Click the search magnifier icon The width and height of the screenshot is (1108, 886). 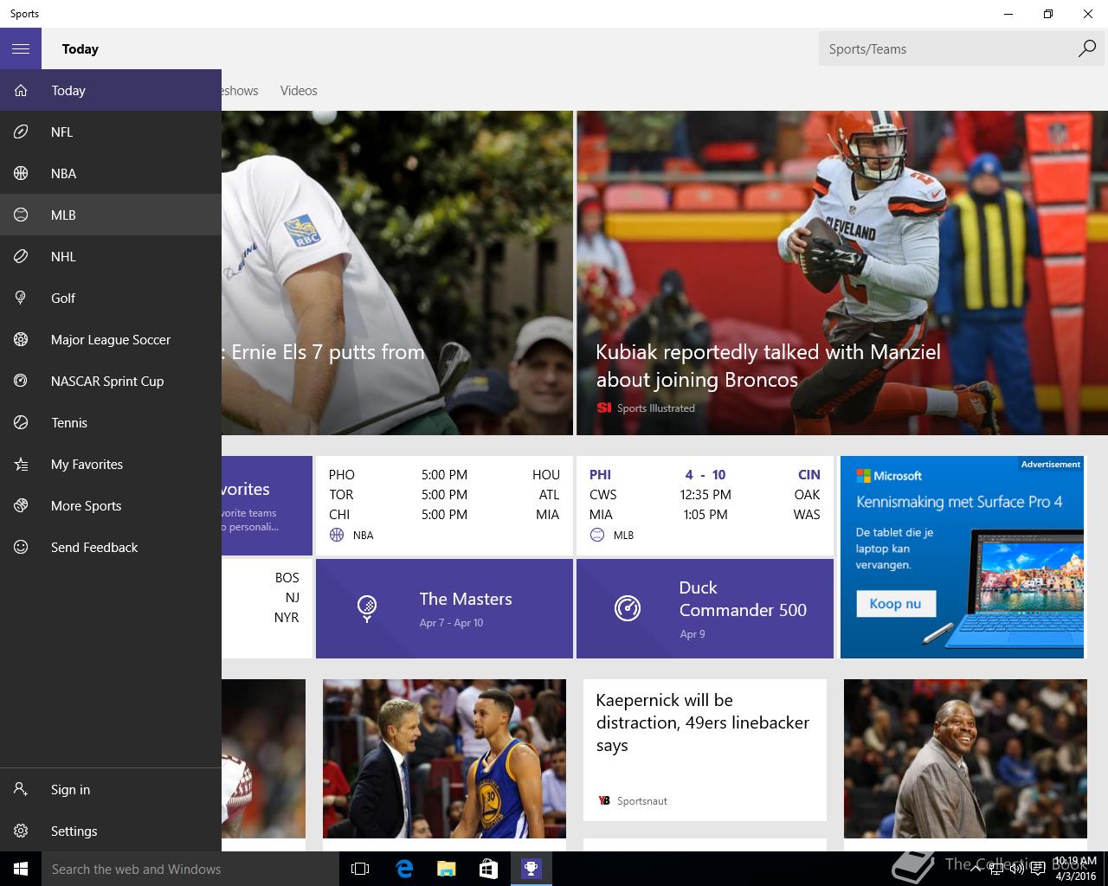pyautogui.click(x=1086, y=48)
